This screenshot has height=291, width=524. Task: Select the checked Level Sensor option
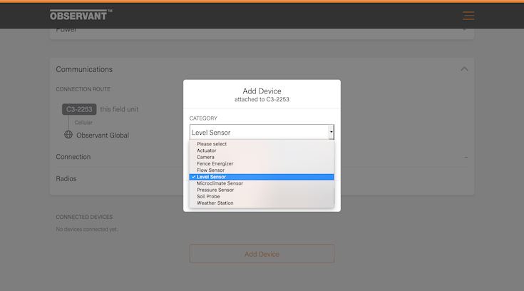coord(211,177)
